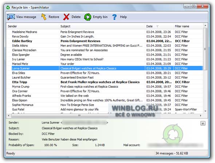The width and height of the screenshot is (215, 163).
Task: Click the vertical scrollbar up arrow
Action: coord(205,26)
